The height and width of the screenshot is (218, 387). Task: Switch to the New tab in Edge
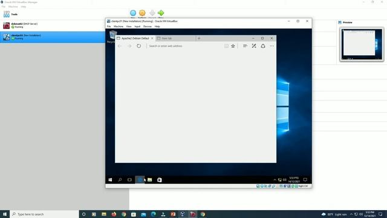(x=175, y=38)
